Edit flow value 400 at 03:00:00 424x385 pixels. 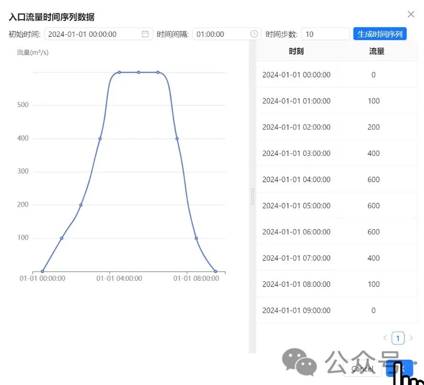(373, 154)
